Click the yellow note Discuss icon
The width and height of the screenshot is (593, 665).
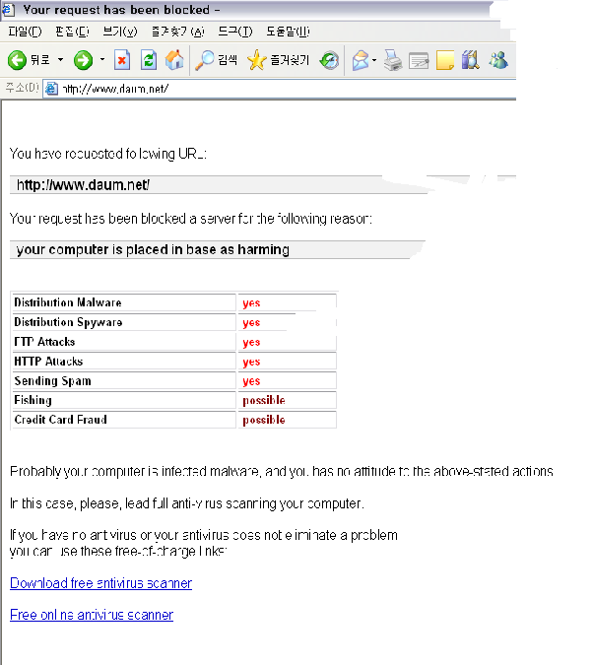tap(445, 60)
